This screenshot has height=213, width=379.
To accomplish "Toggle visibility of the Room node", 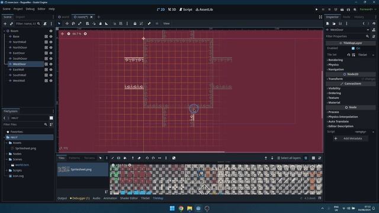I will [x=51, y=31].
